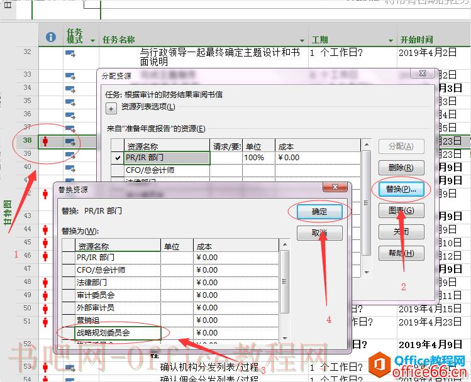Viewport: 471px width, 382px height.
Task: Select row number 38 header
Action: click(x=27, y=141)
